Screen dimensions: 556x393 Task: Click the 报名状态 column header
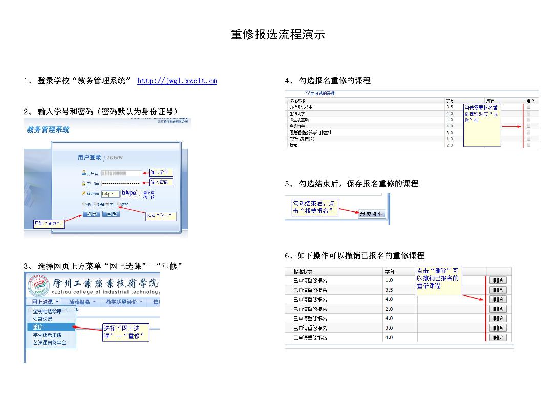click(x=303, y=272)
